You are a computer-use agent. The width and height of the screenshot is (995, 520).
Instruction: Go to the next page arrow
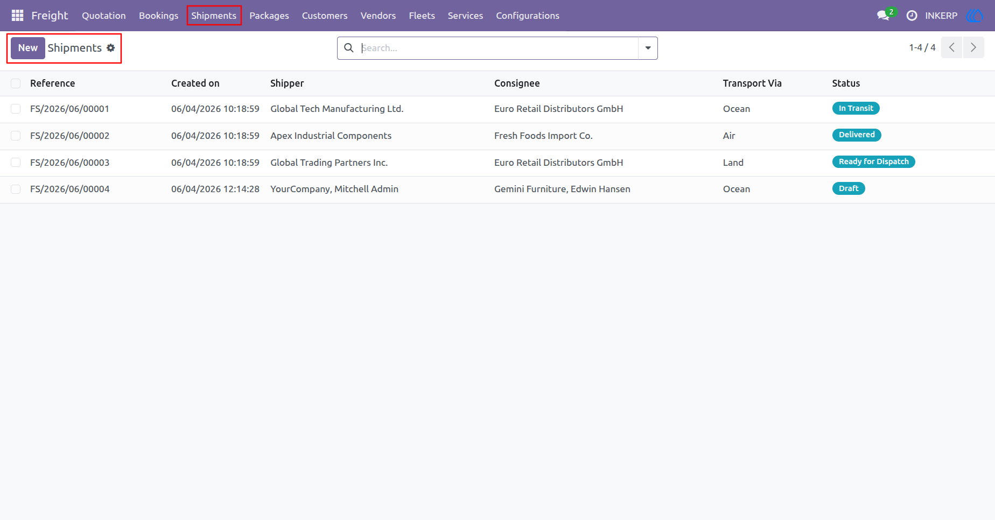pos(973,47)
